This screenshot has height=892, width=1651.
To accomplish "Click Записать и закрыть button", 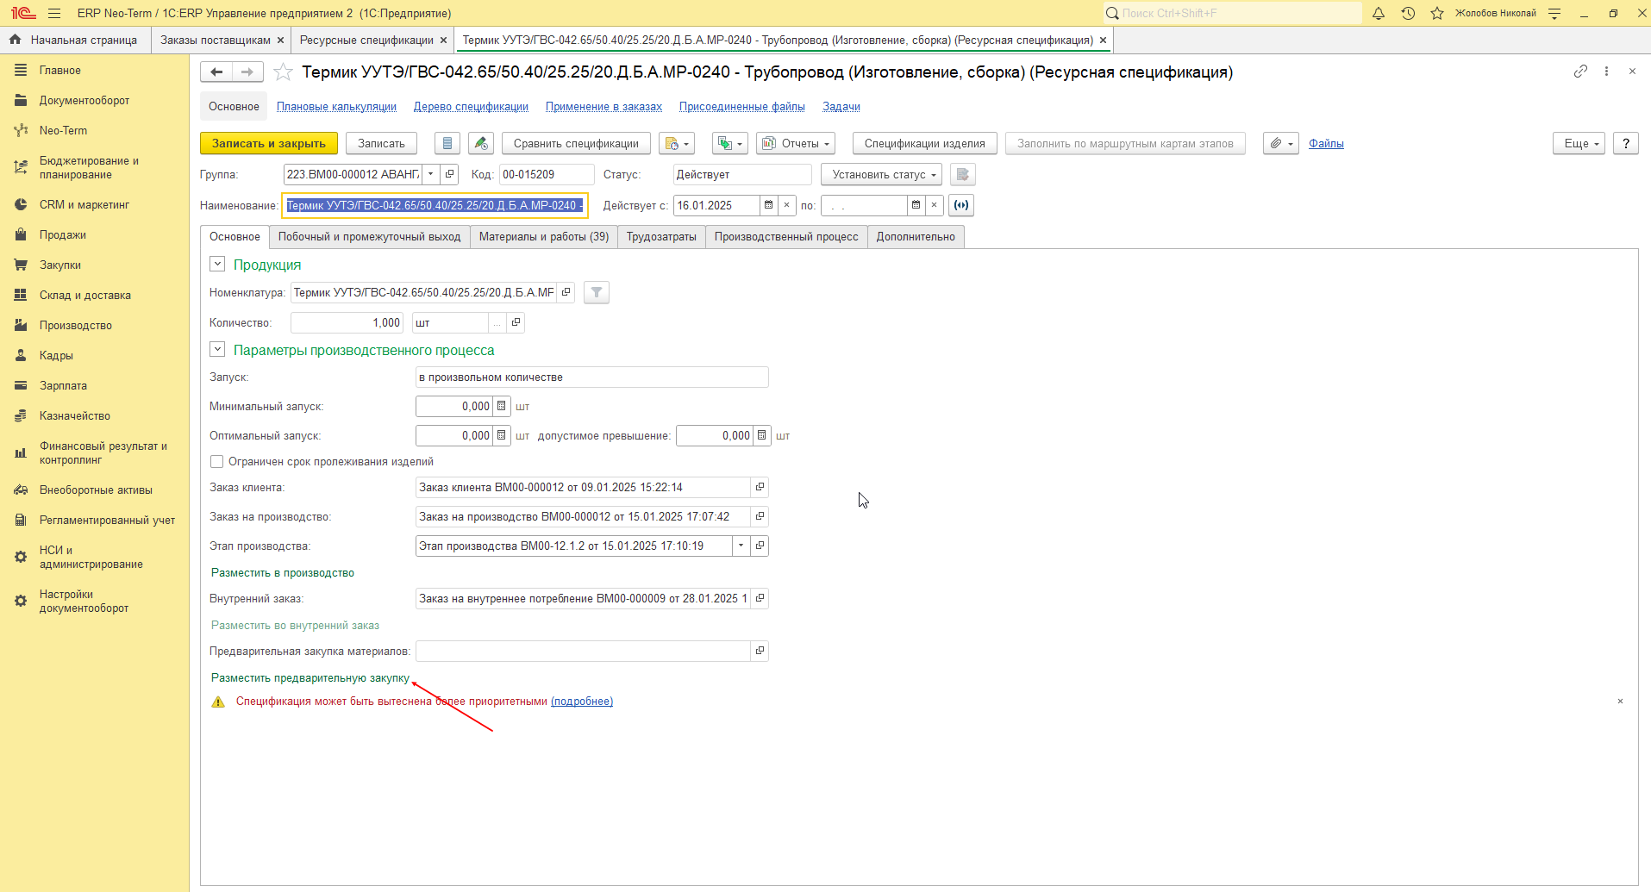I will point(269,144).
